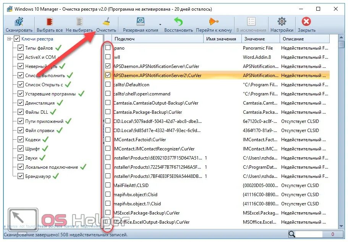
Task: Click the red Закрыть icon
Action: 306,21
